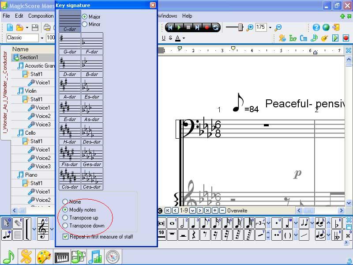Skip playback to the end
The image size is (353, 265).
197,27
